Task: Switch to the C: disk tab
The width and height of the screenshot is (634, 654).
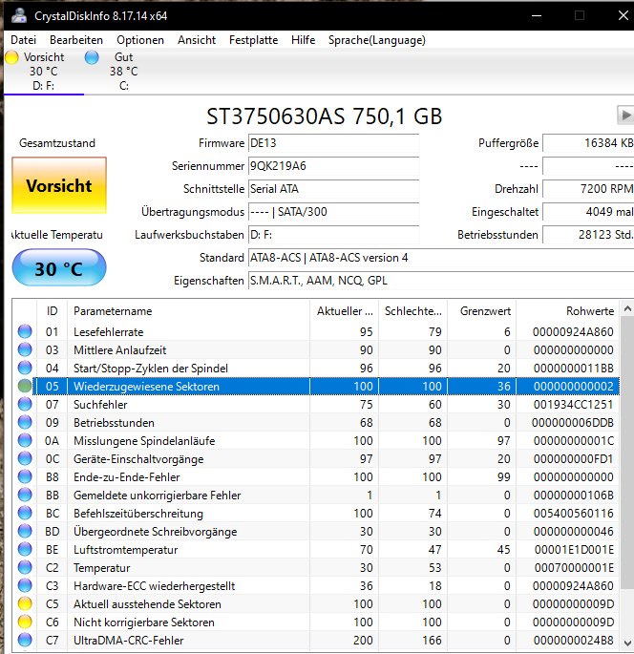Action: pos(124,72)
